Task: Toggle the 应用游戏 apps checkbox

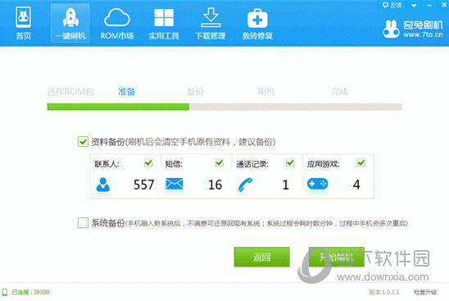Action: (361, 162)
